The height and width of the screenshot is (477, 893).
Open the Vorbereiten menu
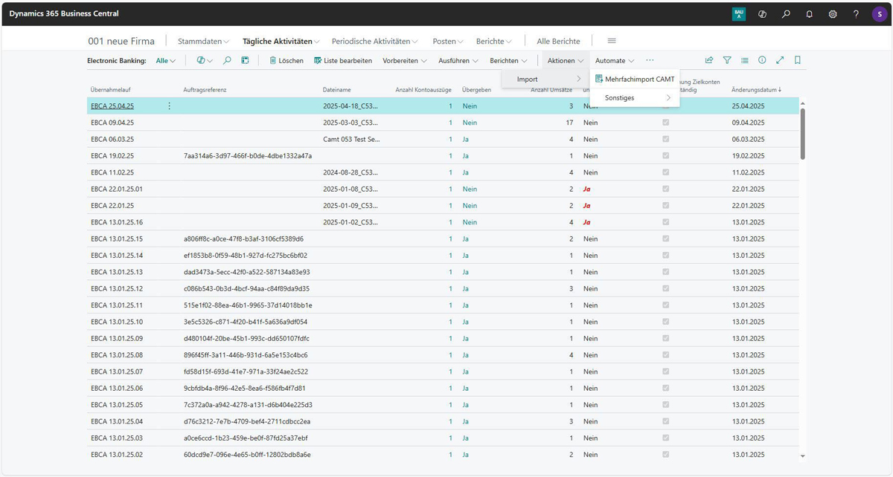(404, 61)
